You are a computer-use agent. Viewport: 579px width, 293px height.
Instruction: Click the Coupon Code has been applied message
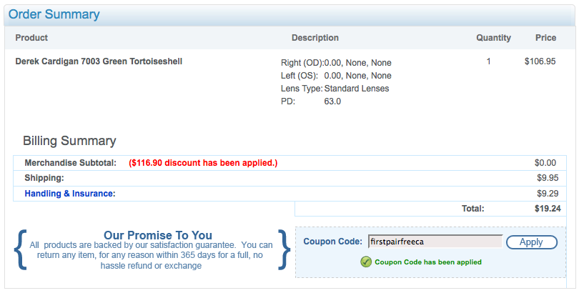[428, 262]
